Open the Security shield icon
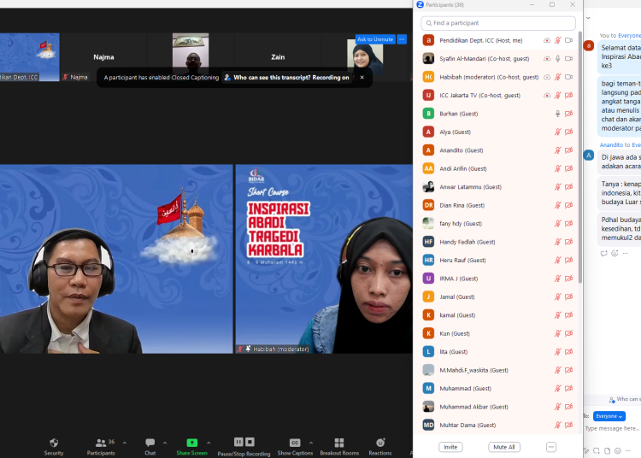This screenshot has height=458, width=641. (54, 443)
